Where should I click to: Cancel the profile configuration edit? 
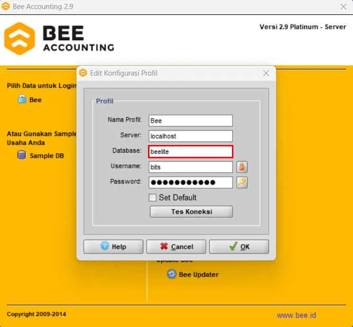[x=176, y=247]
